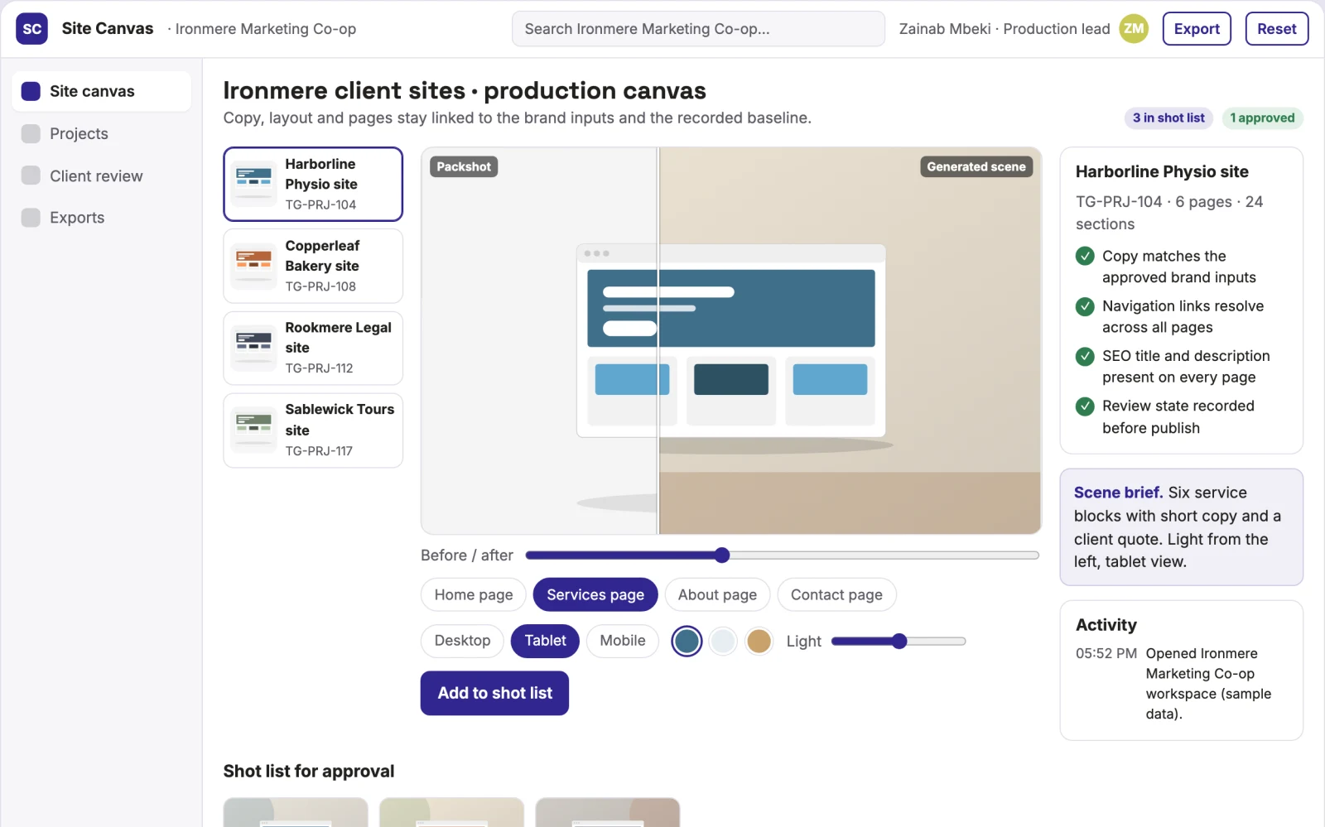
Task: Click the Reset button
Action: [1277, 29]
